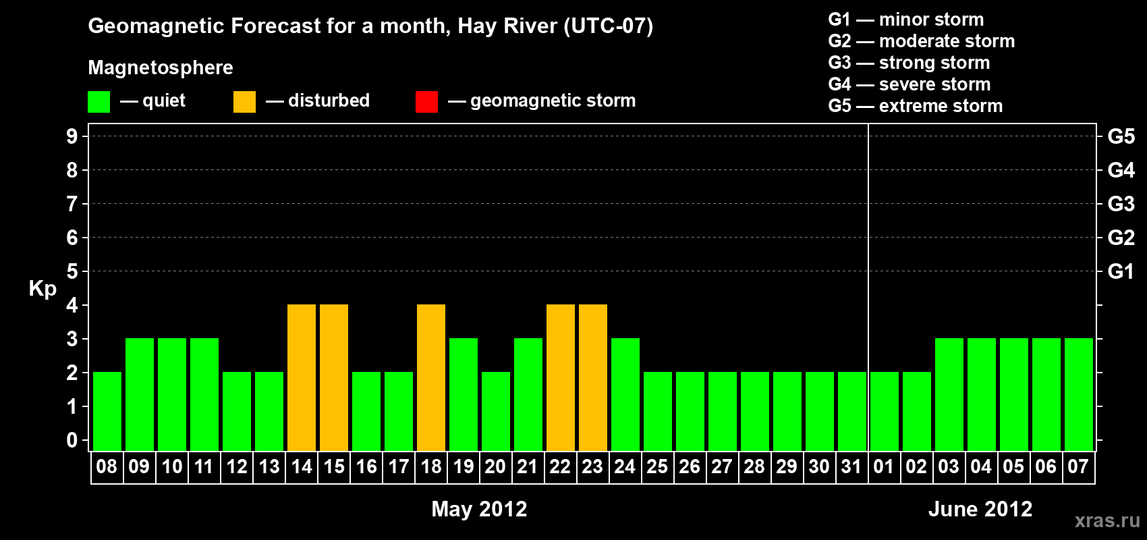This screenshot has width=1147, height=540.
Task: Click the date label 11
Action: [x=204, y=467]
